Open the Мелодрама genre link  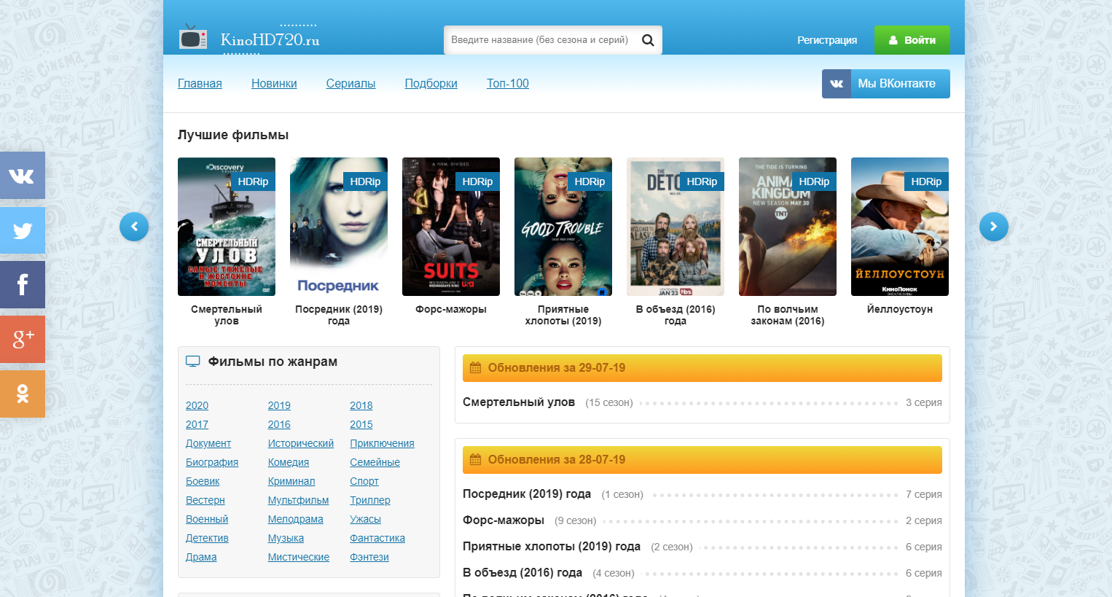click(x=296, y=519)
